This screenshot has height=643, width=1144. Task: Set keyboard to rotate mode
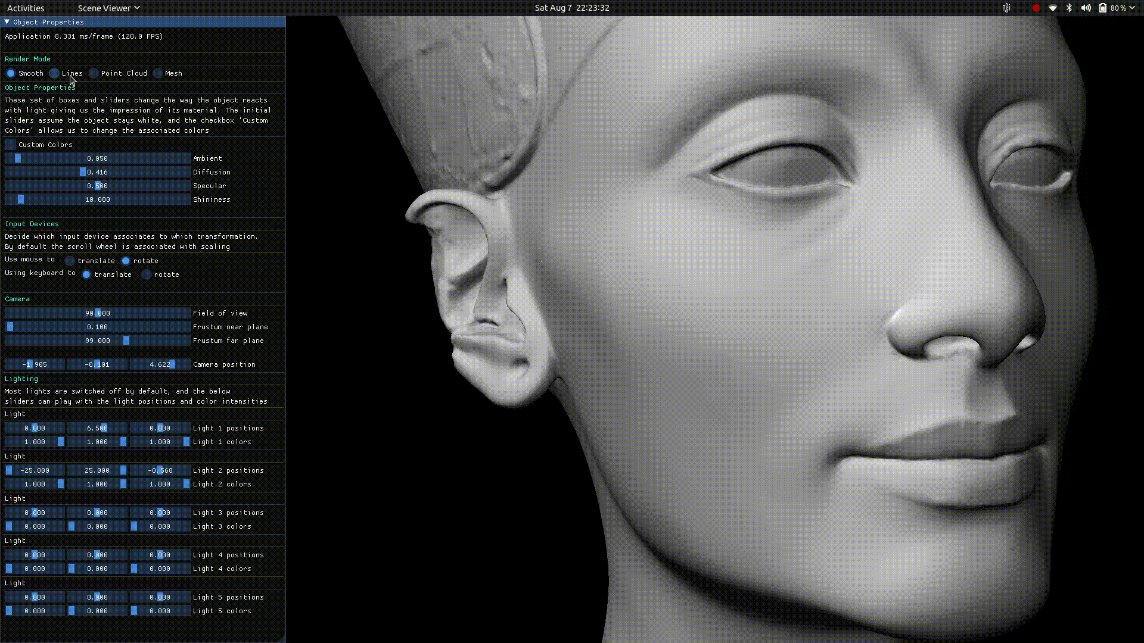[147, 274]
